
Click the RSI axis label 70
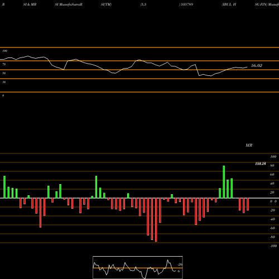[x=4, y=64]
